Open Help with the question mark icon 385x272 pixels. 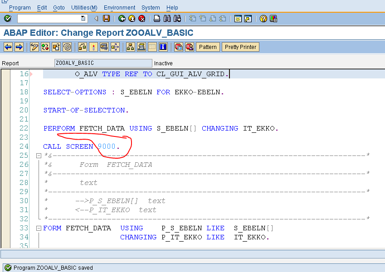coord(262,19)
